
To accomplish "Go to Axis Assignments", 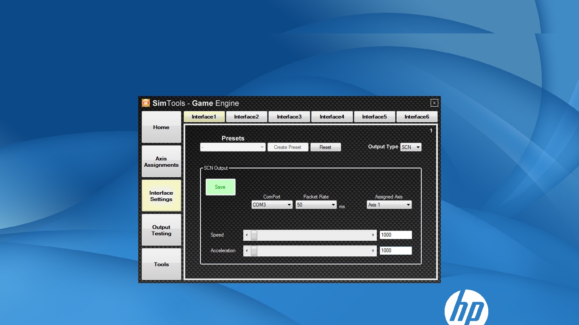I will [x=161, y=161].
